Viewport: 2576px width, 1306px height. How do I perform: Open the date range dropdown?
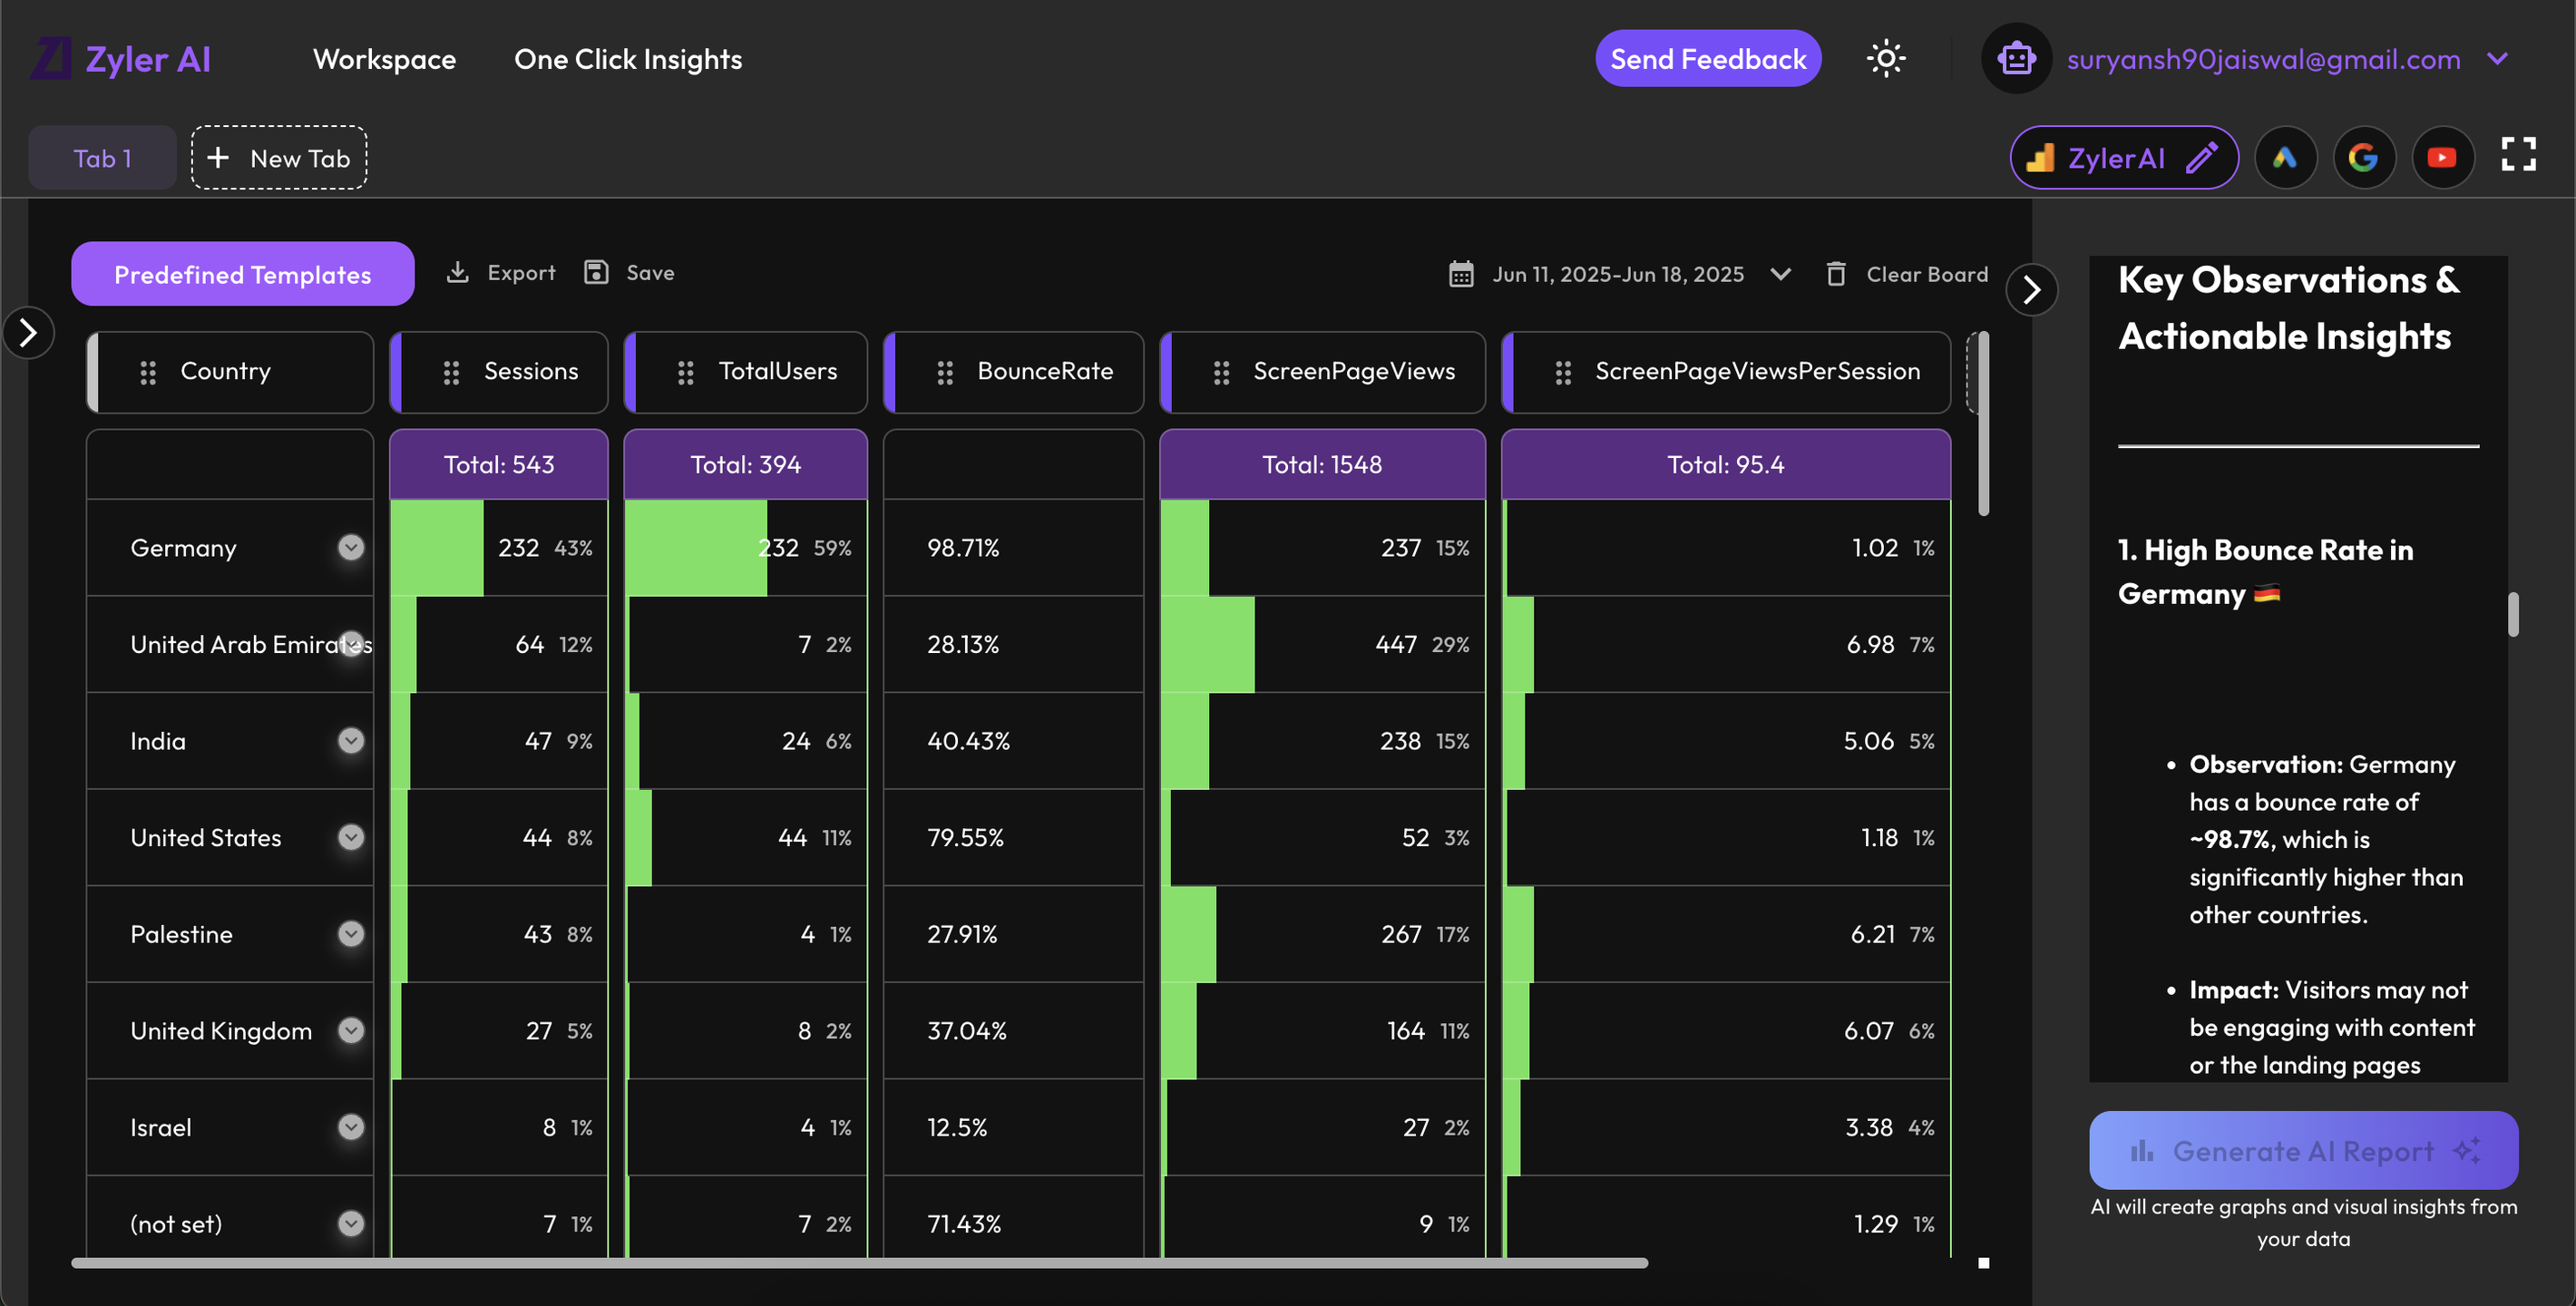pos(1780,274)
